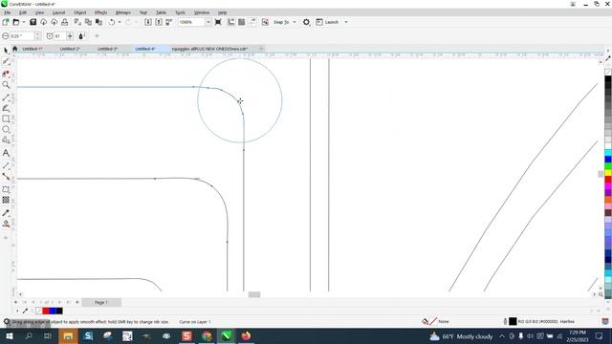Select the Ellipse tool
Viewport: 612px width, 344px height.
pos(6,129)
